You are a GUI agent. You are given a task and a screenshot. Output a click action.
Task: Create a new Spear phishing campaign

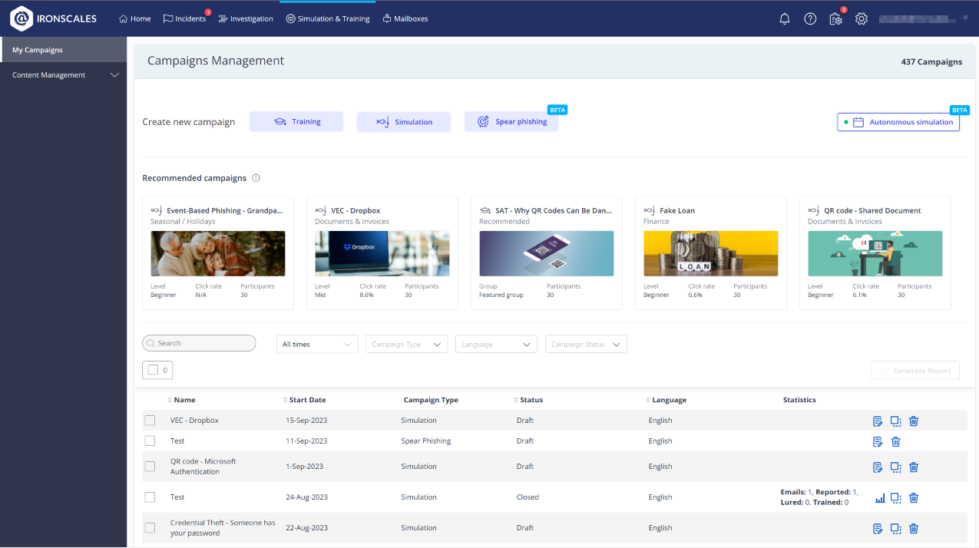[511, 122]
